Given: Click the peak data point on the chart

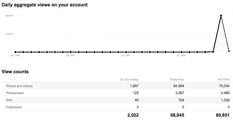Looking at the screenshot, I should [x=221, y=16].
